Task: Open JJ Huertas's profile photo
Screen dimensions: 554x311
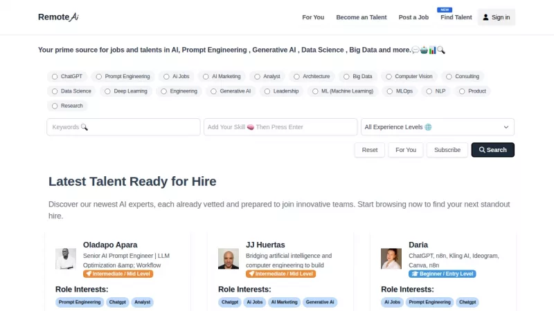Action: click(x=229, y=258)
